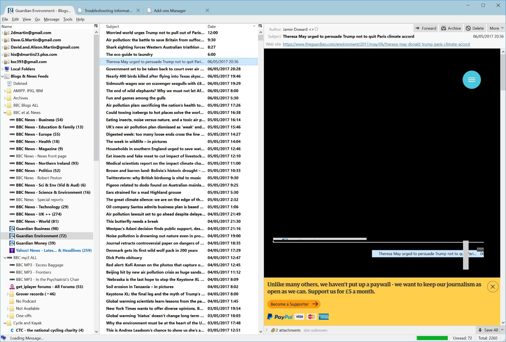Click the green progress bar in status bar
The image size is (506, 342).
pyautogui.click(x=432, y=338)
